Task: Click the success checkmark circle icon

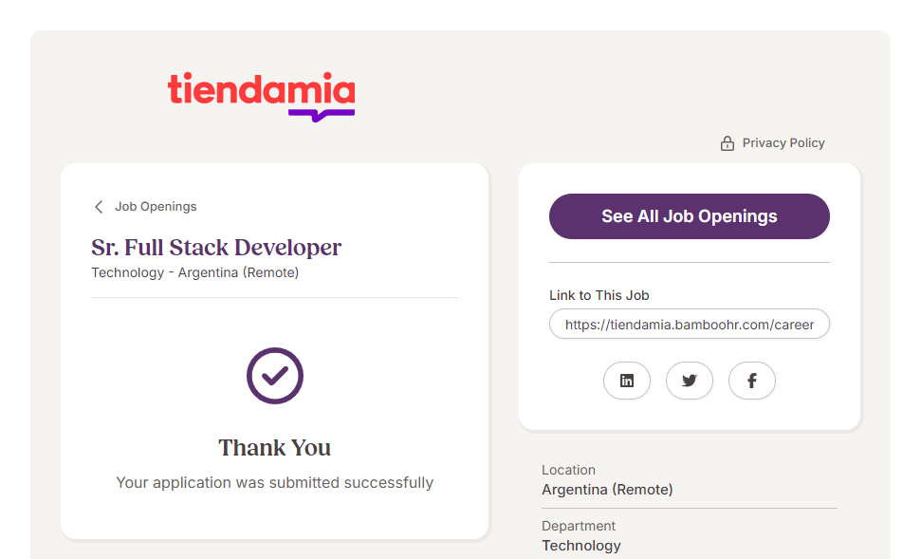Action: pyautogui.click(x=275, y=376)
